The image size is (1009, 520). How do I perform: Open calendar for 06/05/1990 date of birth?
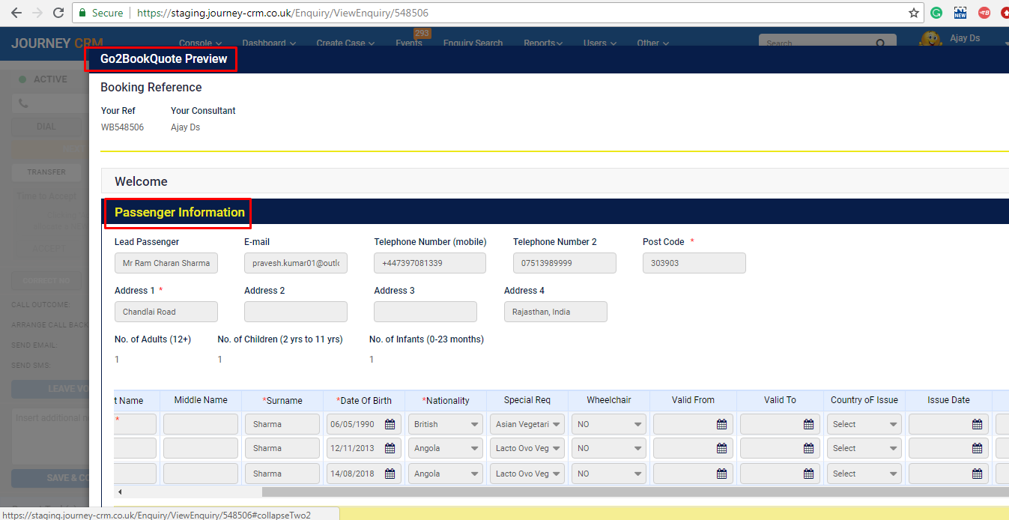[390, 424]
